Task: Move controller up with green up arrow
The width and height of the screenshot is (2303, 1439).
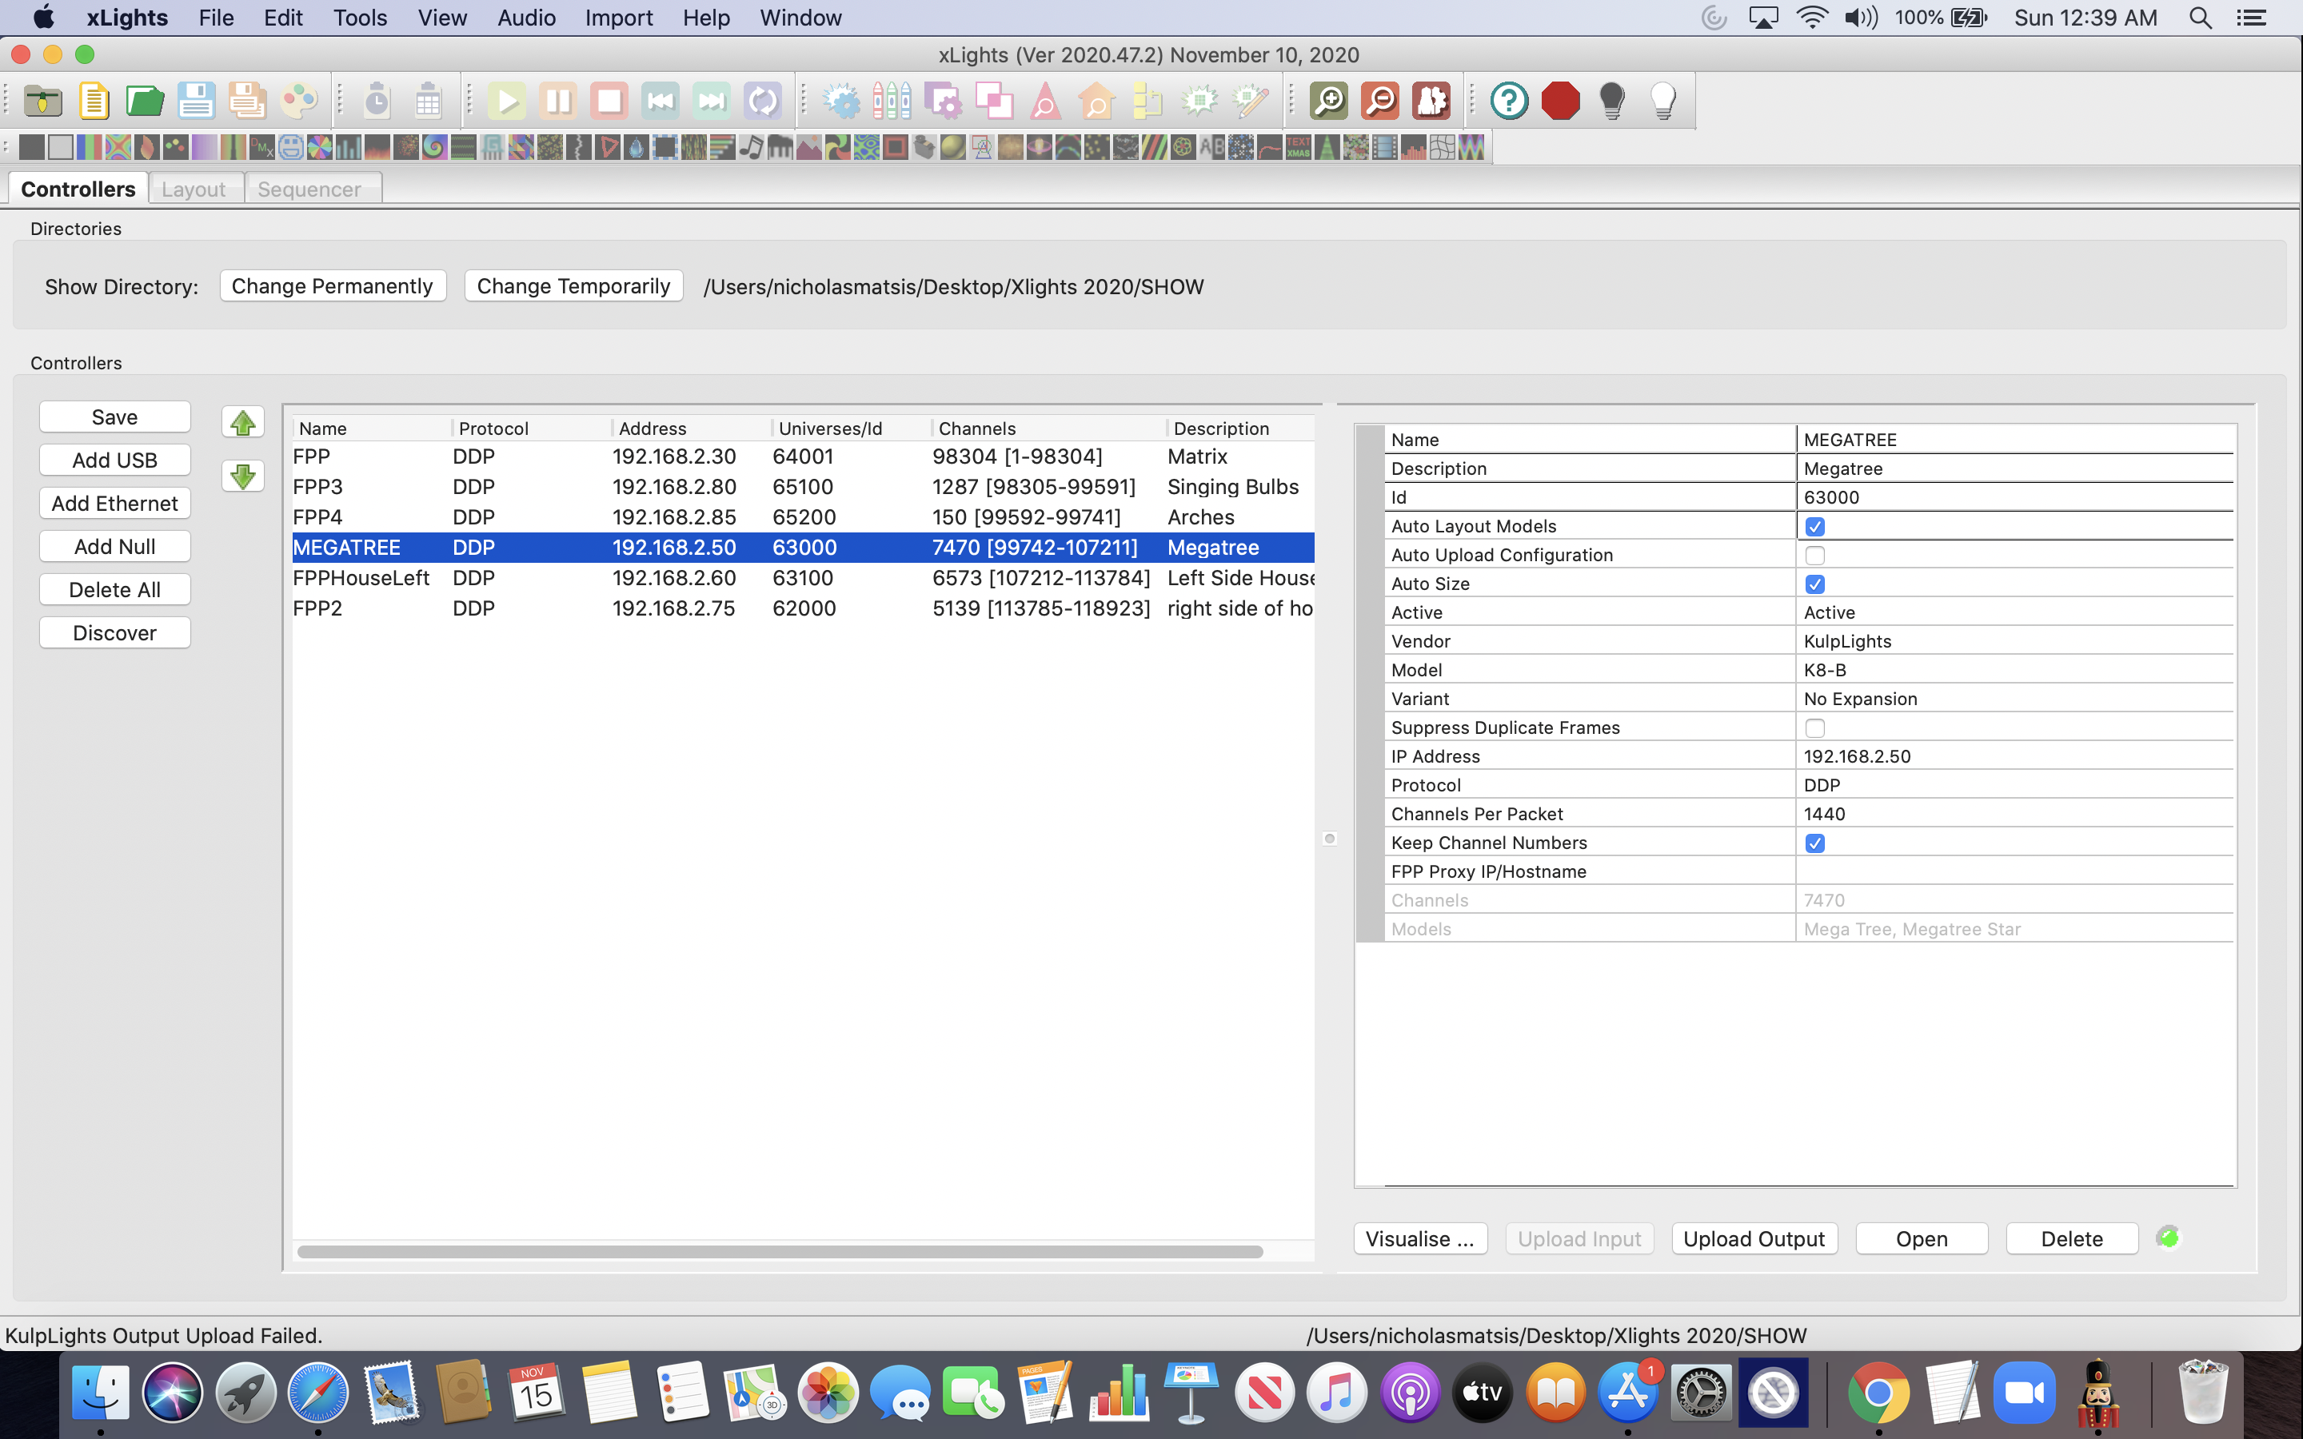Action: 242,423
